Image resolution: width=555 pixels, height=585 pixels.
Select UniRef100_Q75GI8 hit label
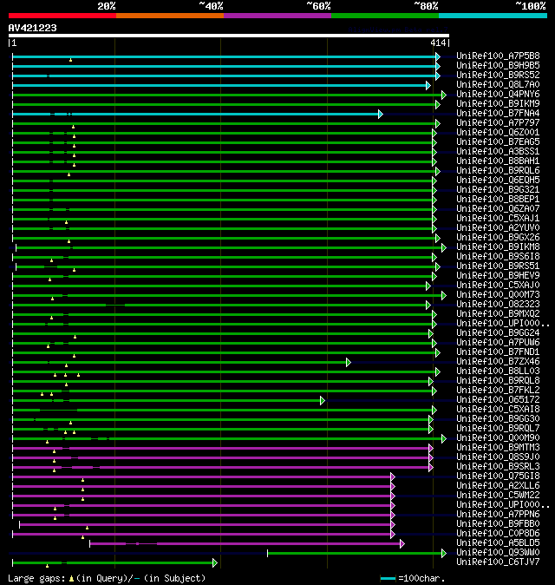tap(498, 476)
